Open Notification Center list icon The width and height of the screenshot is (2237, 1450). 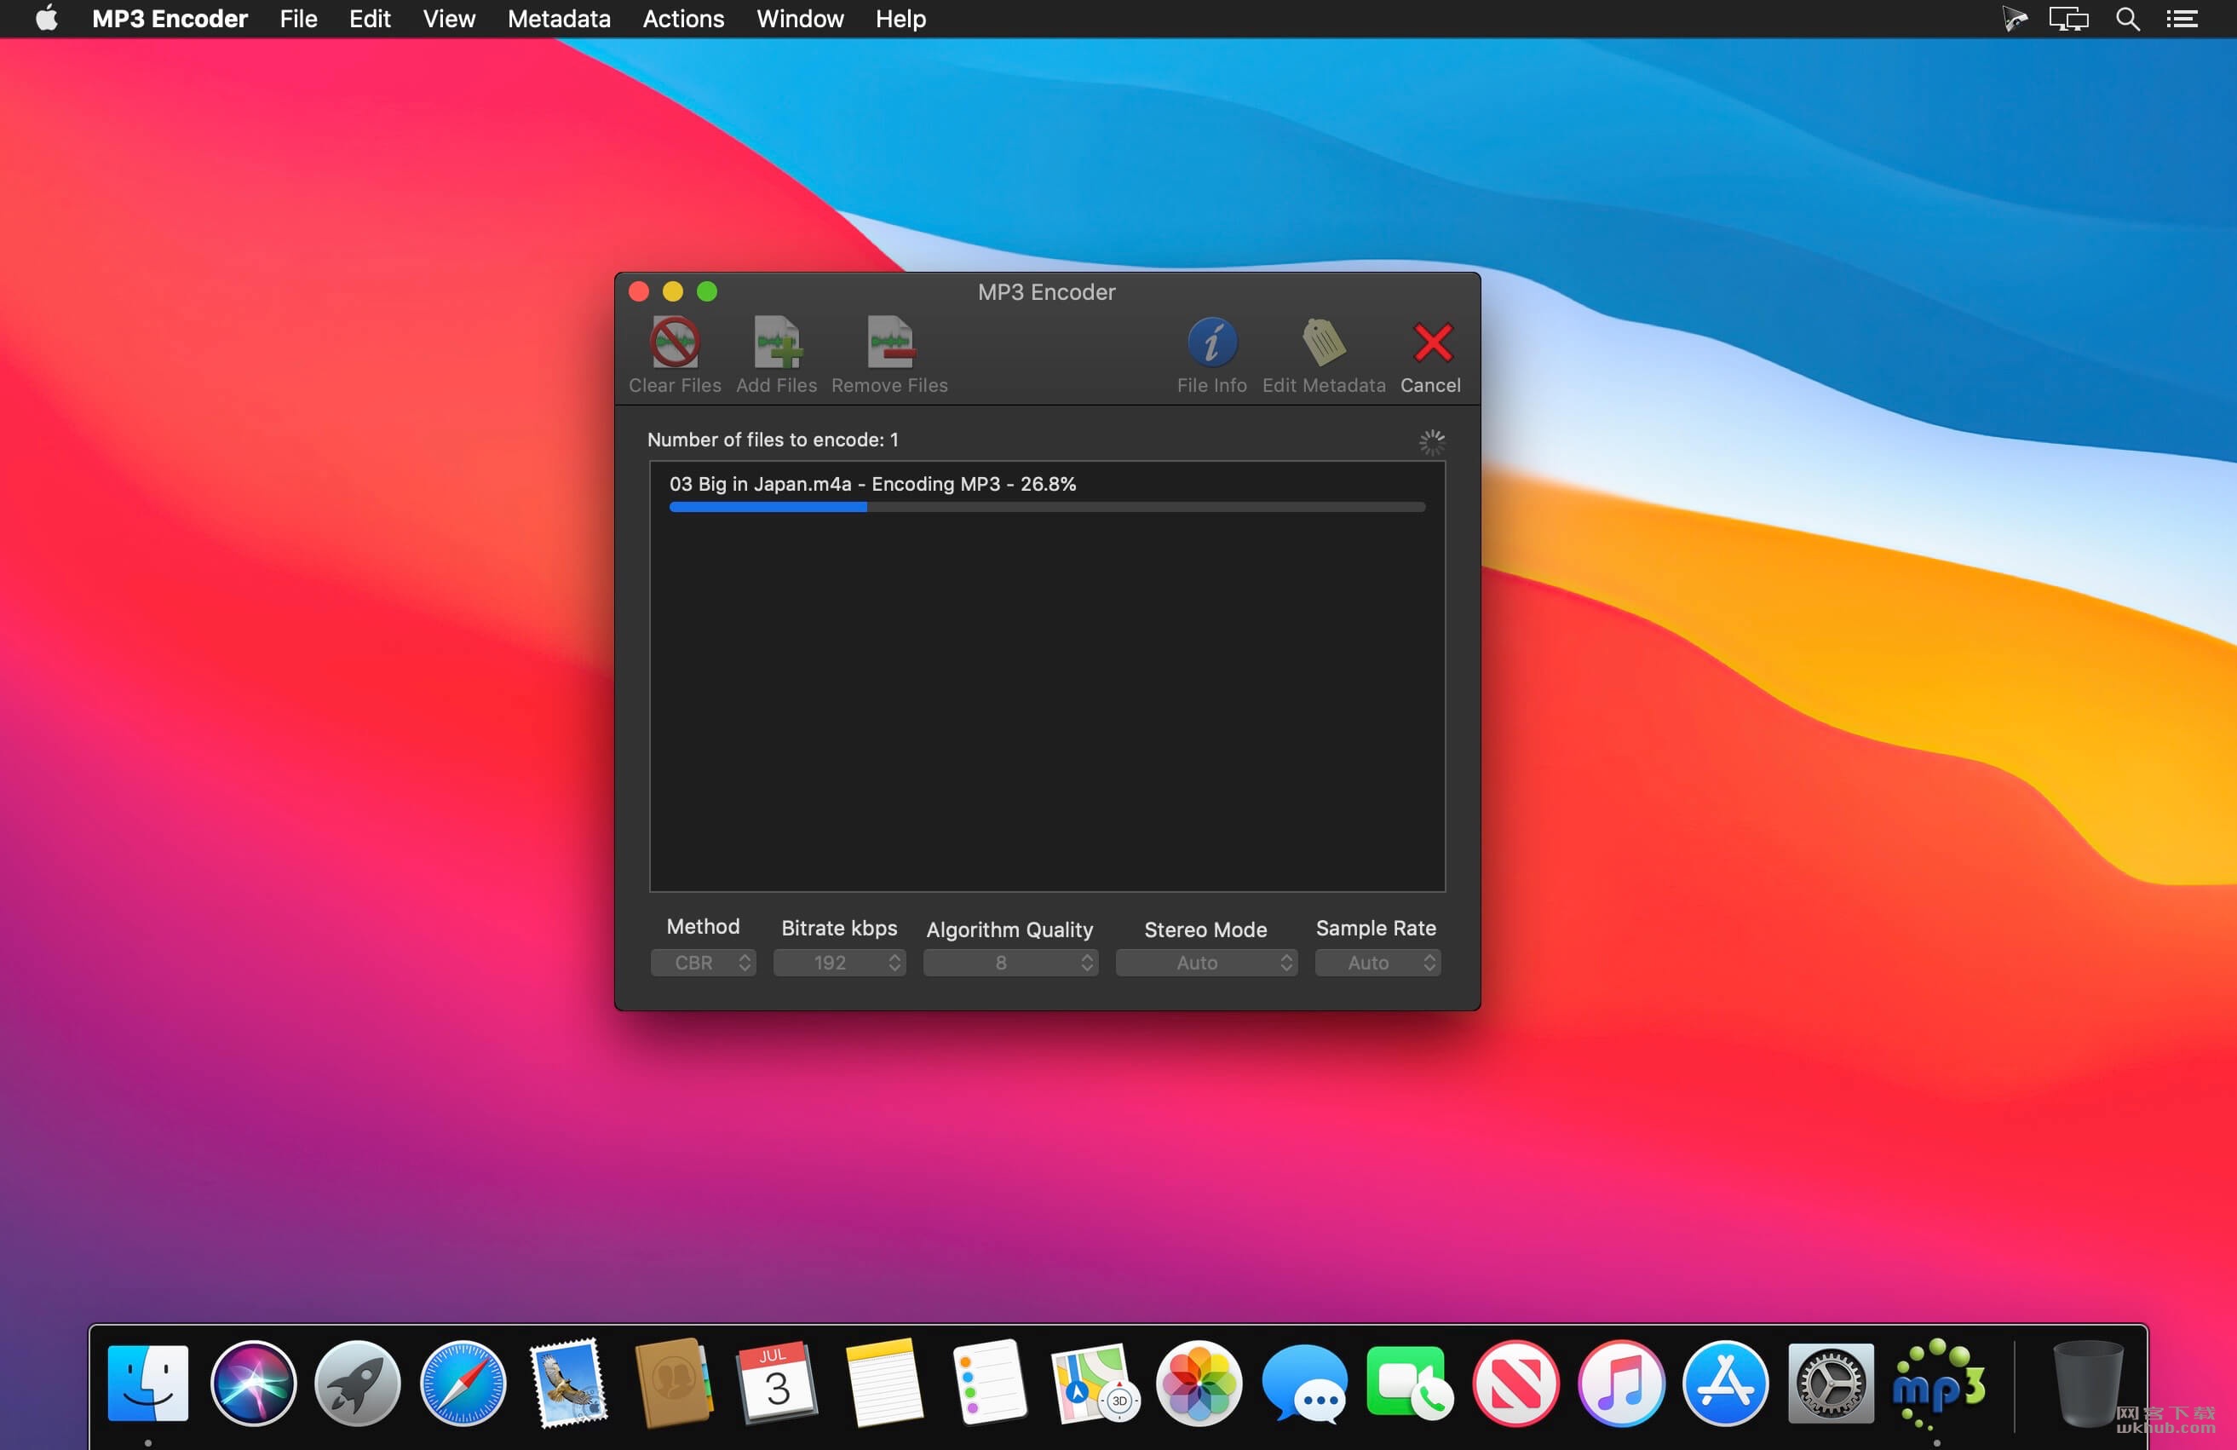click(x=2182, y=19)
